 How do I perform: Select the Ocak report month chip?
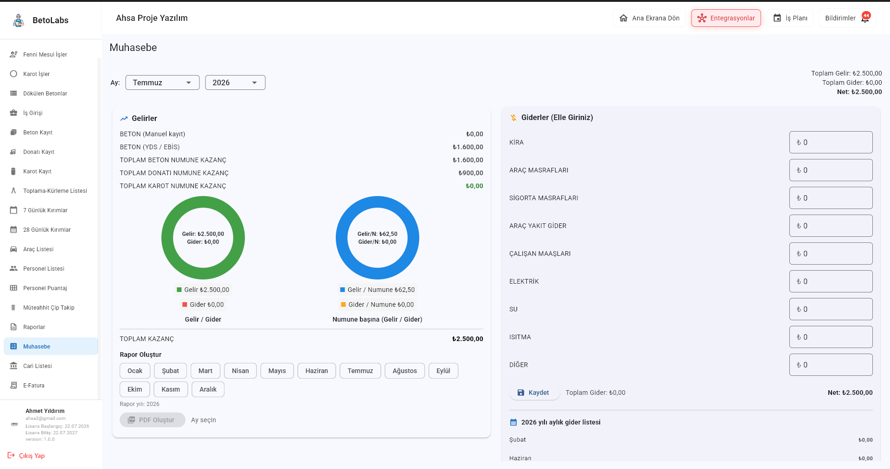pyautogui.click(x=135, y=371)
